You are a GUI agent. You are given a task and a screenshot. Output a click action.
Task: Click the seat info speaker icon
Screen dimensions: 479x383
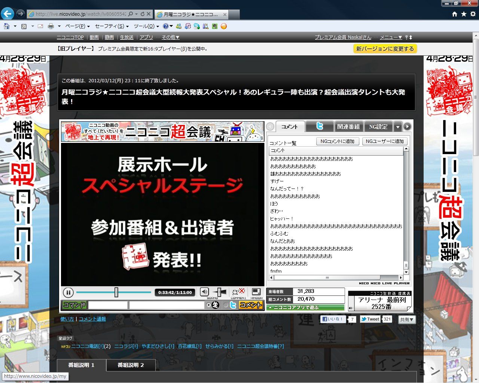pos(351,308)
